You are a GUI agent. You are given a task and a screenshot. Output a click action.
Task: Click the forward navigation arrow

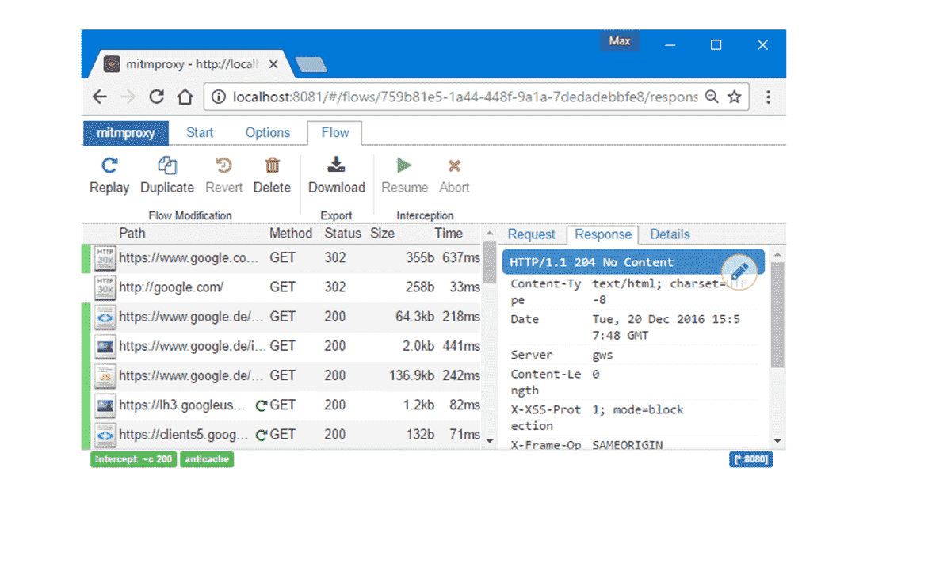click(128, 97)
